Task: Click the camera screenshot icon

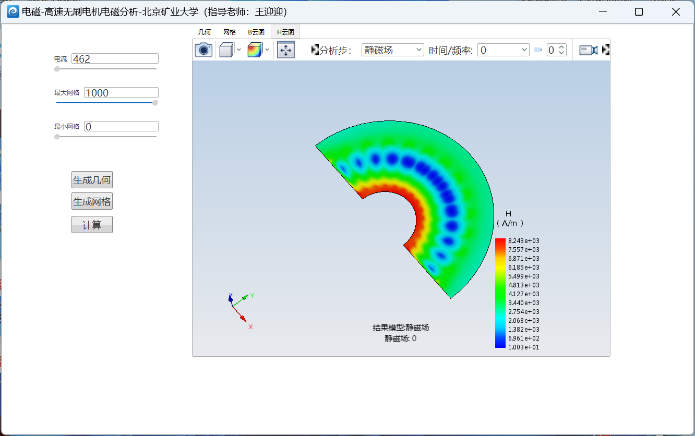Action: click(x=203, y=50)
